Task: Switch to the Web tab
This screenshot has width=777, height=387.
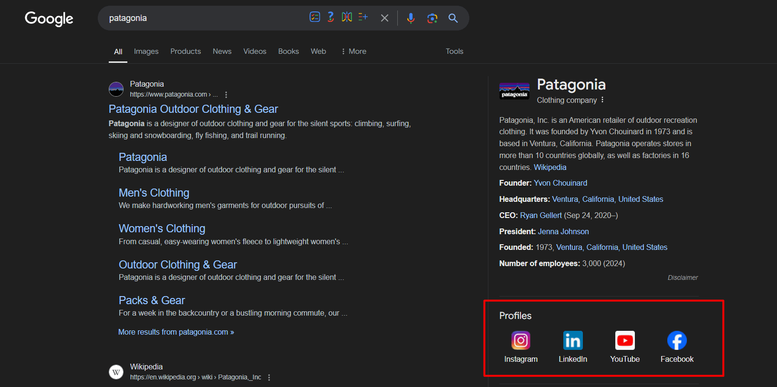Action: coord(319,51)
